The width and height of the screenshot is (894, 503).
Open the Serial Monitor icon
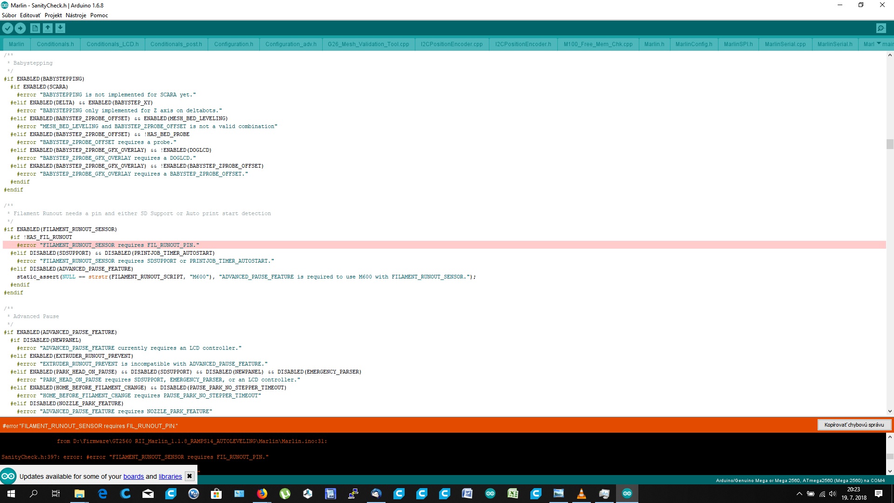click(x=881, y=28)
